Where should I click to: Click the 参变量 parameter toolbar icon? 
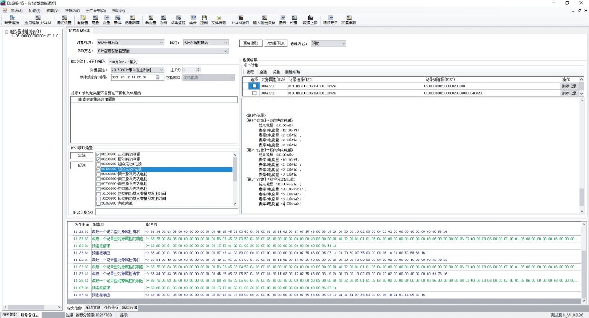tap(151, 20)
